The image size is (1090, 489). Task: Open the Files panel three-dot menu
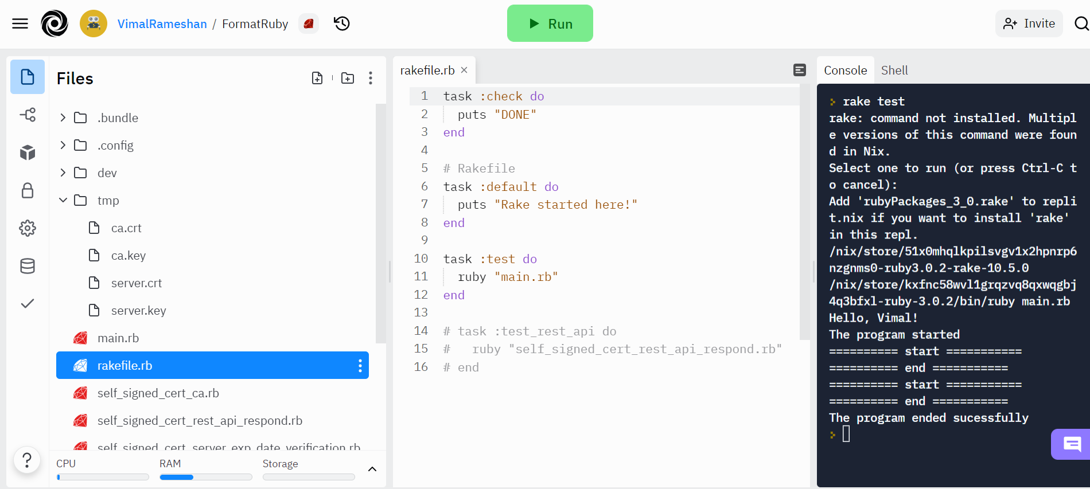coord(371,78)
